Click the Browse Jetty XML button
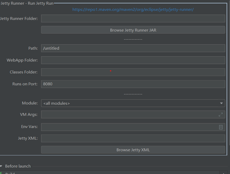The width and height of the screenshot is (230, 174). (x=133, y=150)
